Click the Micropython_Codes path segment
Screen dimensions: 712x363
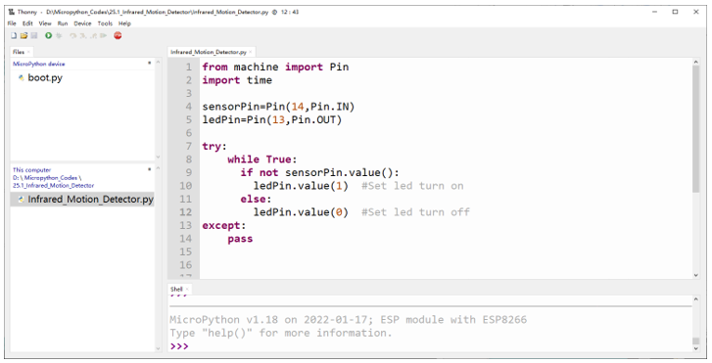[x=50, y=178]
